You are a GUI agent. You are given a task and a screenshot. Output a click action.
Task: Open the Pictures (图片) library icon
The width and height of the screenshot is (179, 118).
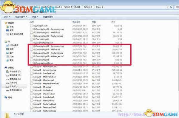tap(7, 53)
